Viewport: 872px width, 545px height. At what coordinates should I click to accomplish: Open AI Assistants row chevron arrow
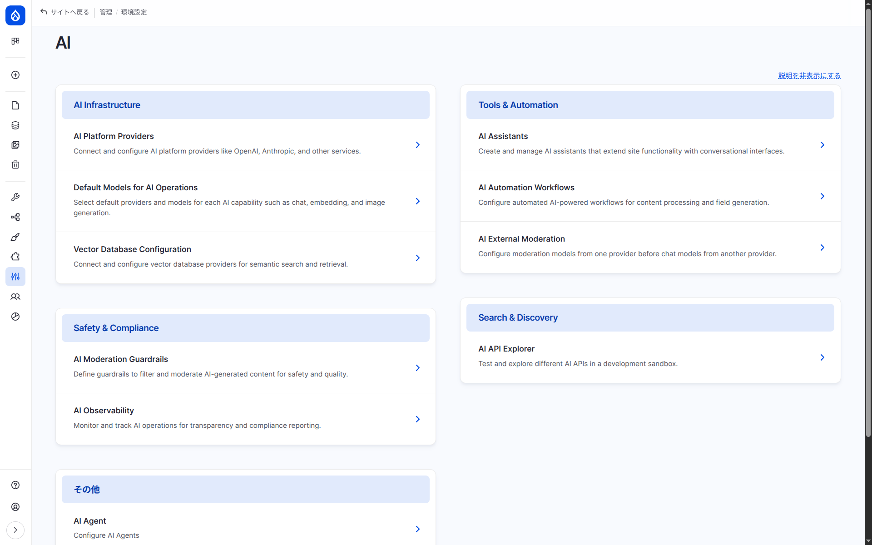pyautogui.click(x=822, y=145)
